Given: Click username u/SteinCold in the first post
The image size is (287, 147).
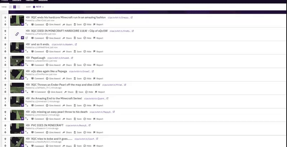Looking at the screenshot, I should point(41,20).
